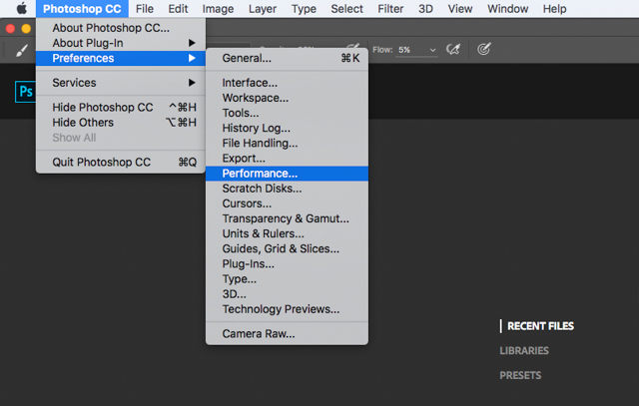Open 3D... preferences in submenu
The image size is (639, 406).
pyautogui.click(x=287, y=294)
